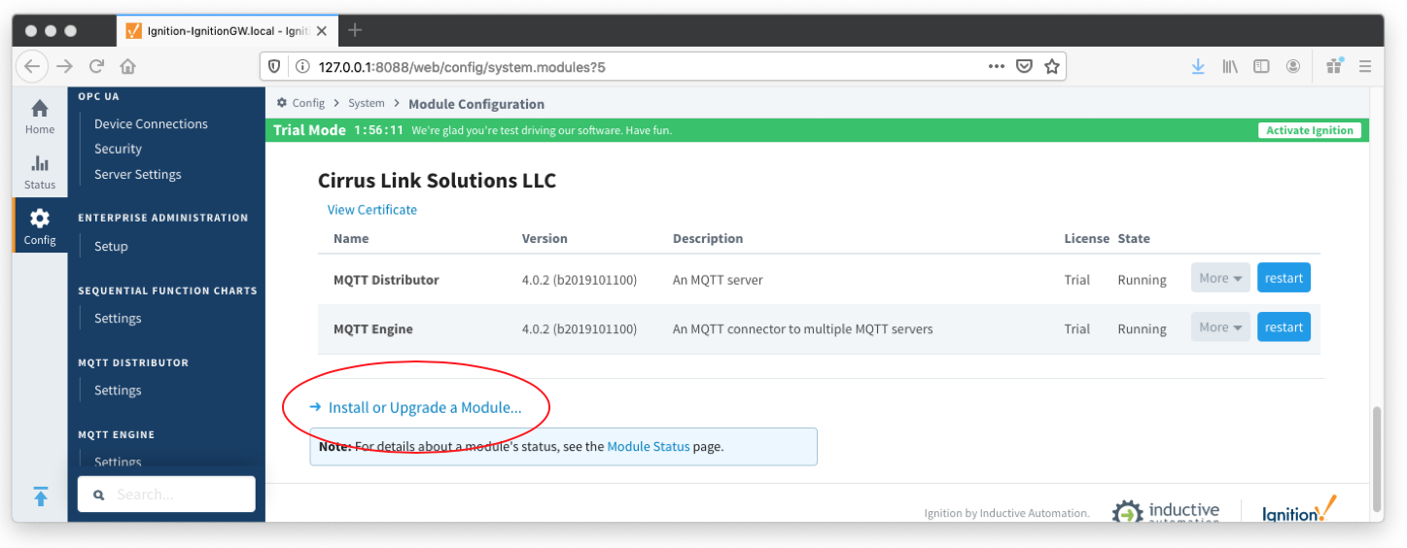Open More dropdown for MQTT Distributor
1407x548 pixels.
[x=1220, y=278]
